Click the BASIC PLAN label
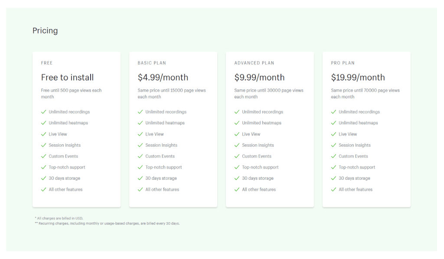444x259 pixels. click(x=152, y=63)
